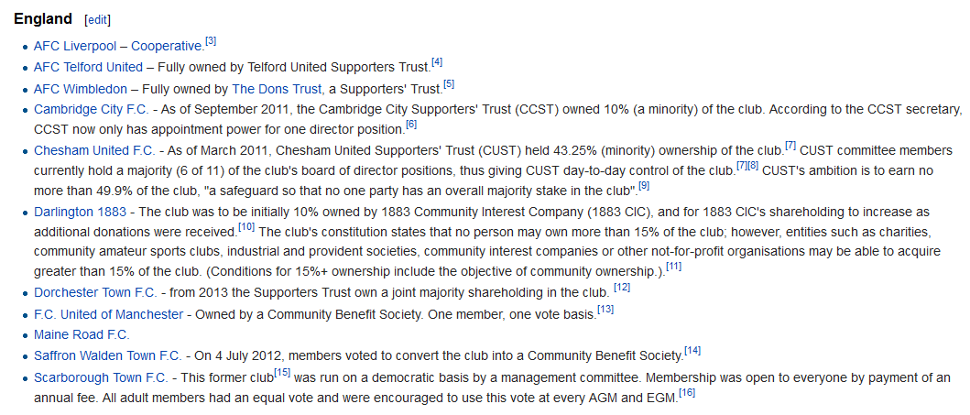Open the AFC Liverpool article link
The width and height of the screenshot is (970, 415).
click(75, 47)
